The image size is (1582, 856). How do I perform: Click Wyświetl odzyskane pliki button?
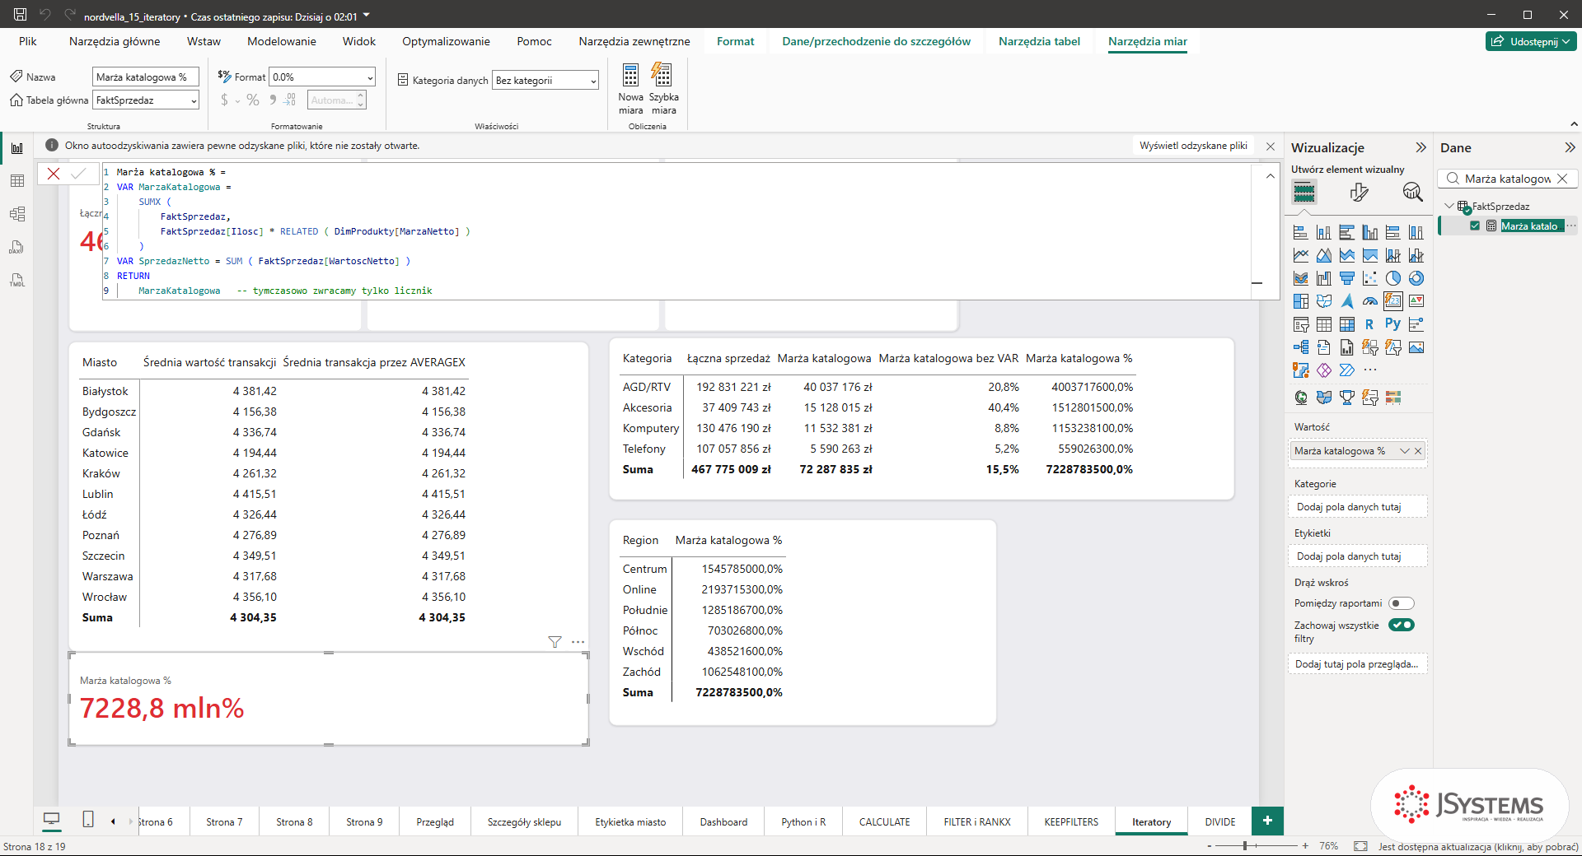click(1193, 146)
